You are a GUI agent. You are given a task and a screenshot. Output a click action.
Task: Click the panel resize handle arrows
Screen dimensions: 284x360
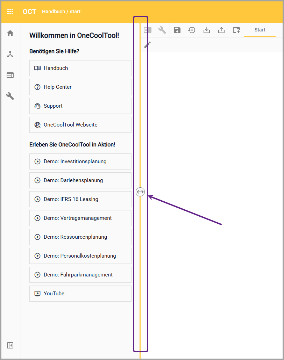tap(140, 192)
